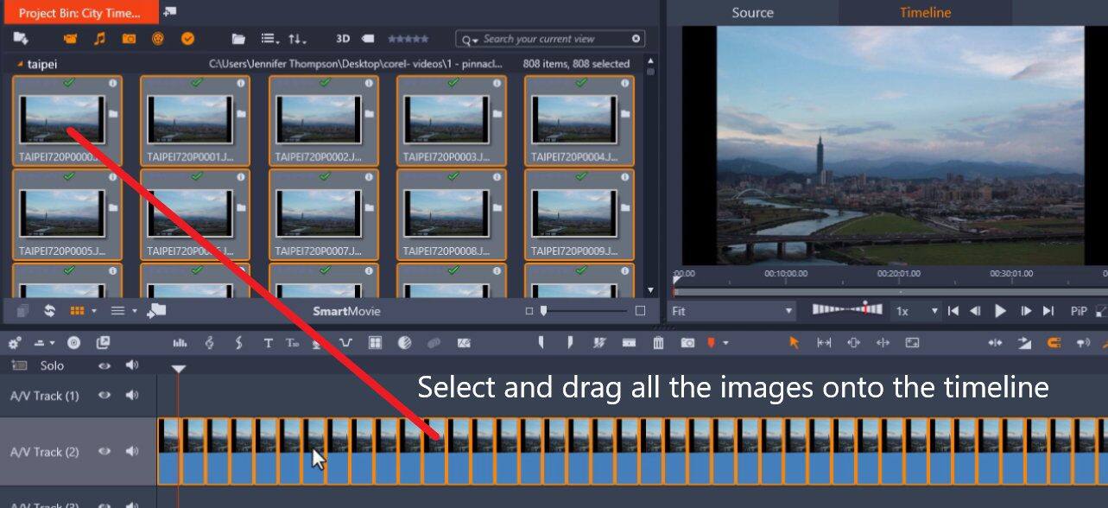The height and width of the screenshot is (508, 1108).
Task: Mute A/V Track 2 with the speaker icon
Action: click(x=130, y=451)
